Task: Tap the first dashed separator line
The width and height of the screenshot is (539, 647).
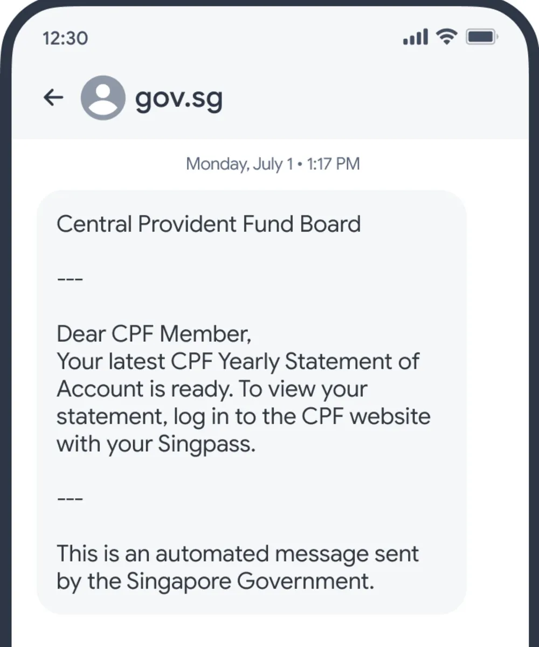Action: coord(70,280)
